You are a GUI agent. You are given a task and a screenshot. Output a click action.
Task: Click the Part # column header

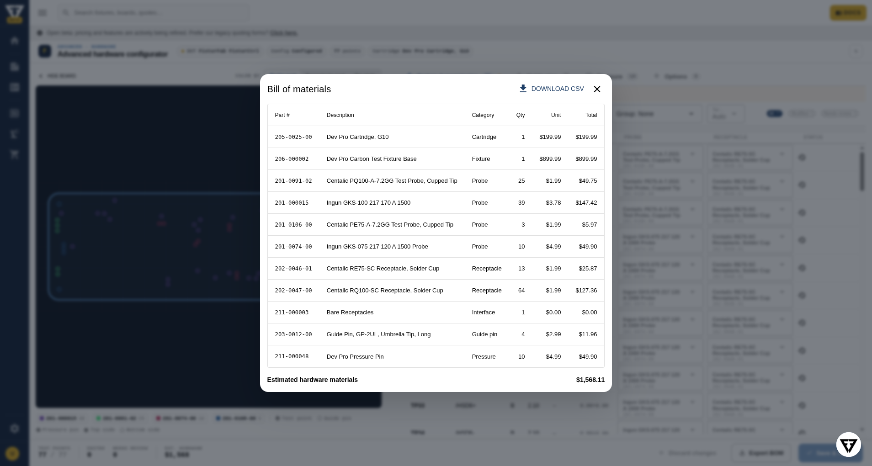(x=282, y=115)
